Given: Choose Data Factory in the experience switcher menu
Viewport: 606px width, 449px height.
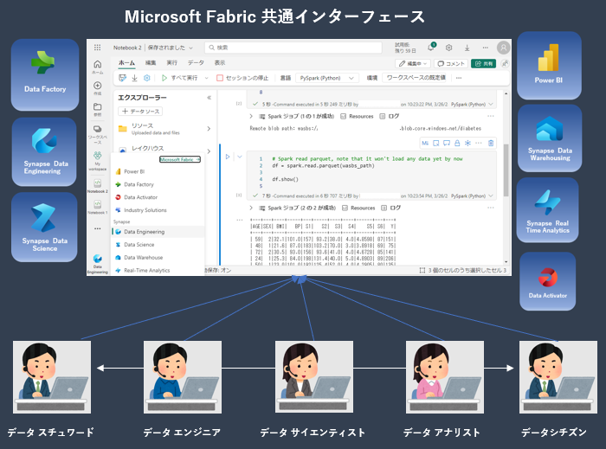Looking at the screenshot, I should coord(158,184).
